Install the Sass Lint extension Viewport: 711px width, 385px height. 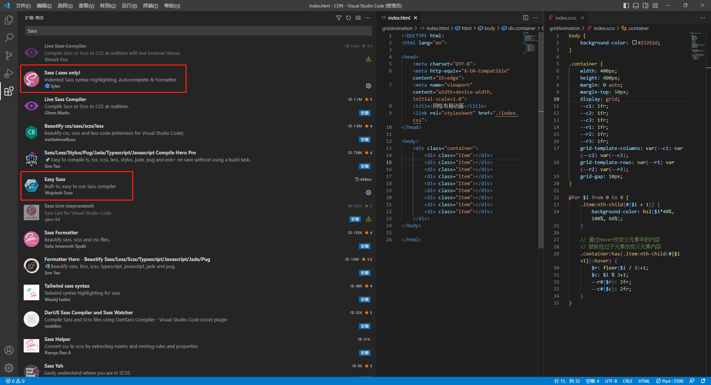point(355,219)
